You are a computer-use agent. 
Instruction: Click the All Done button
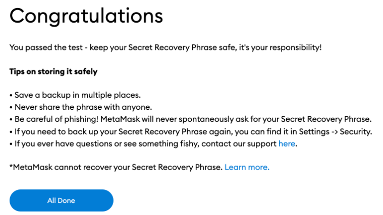61,200
